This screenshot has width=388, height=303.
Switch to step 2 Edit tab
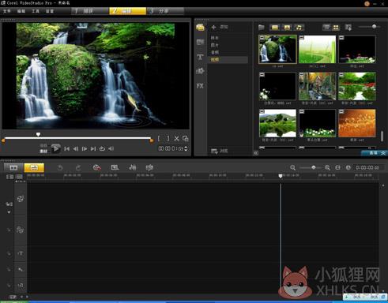(127, 11)
